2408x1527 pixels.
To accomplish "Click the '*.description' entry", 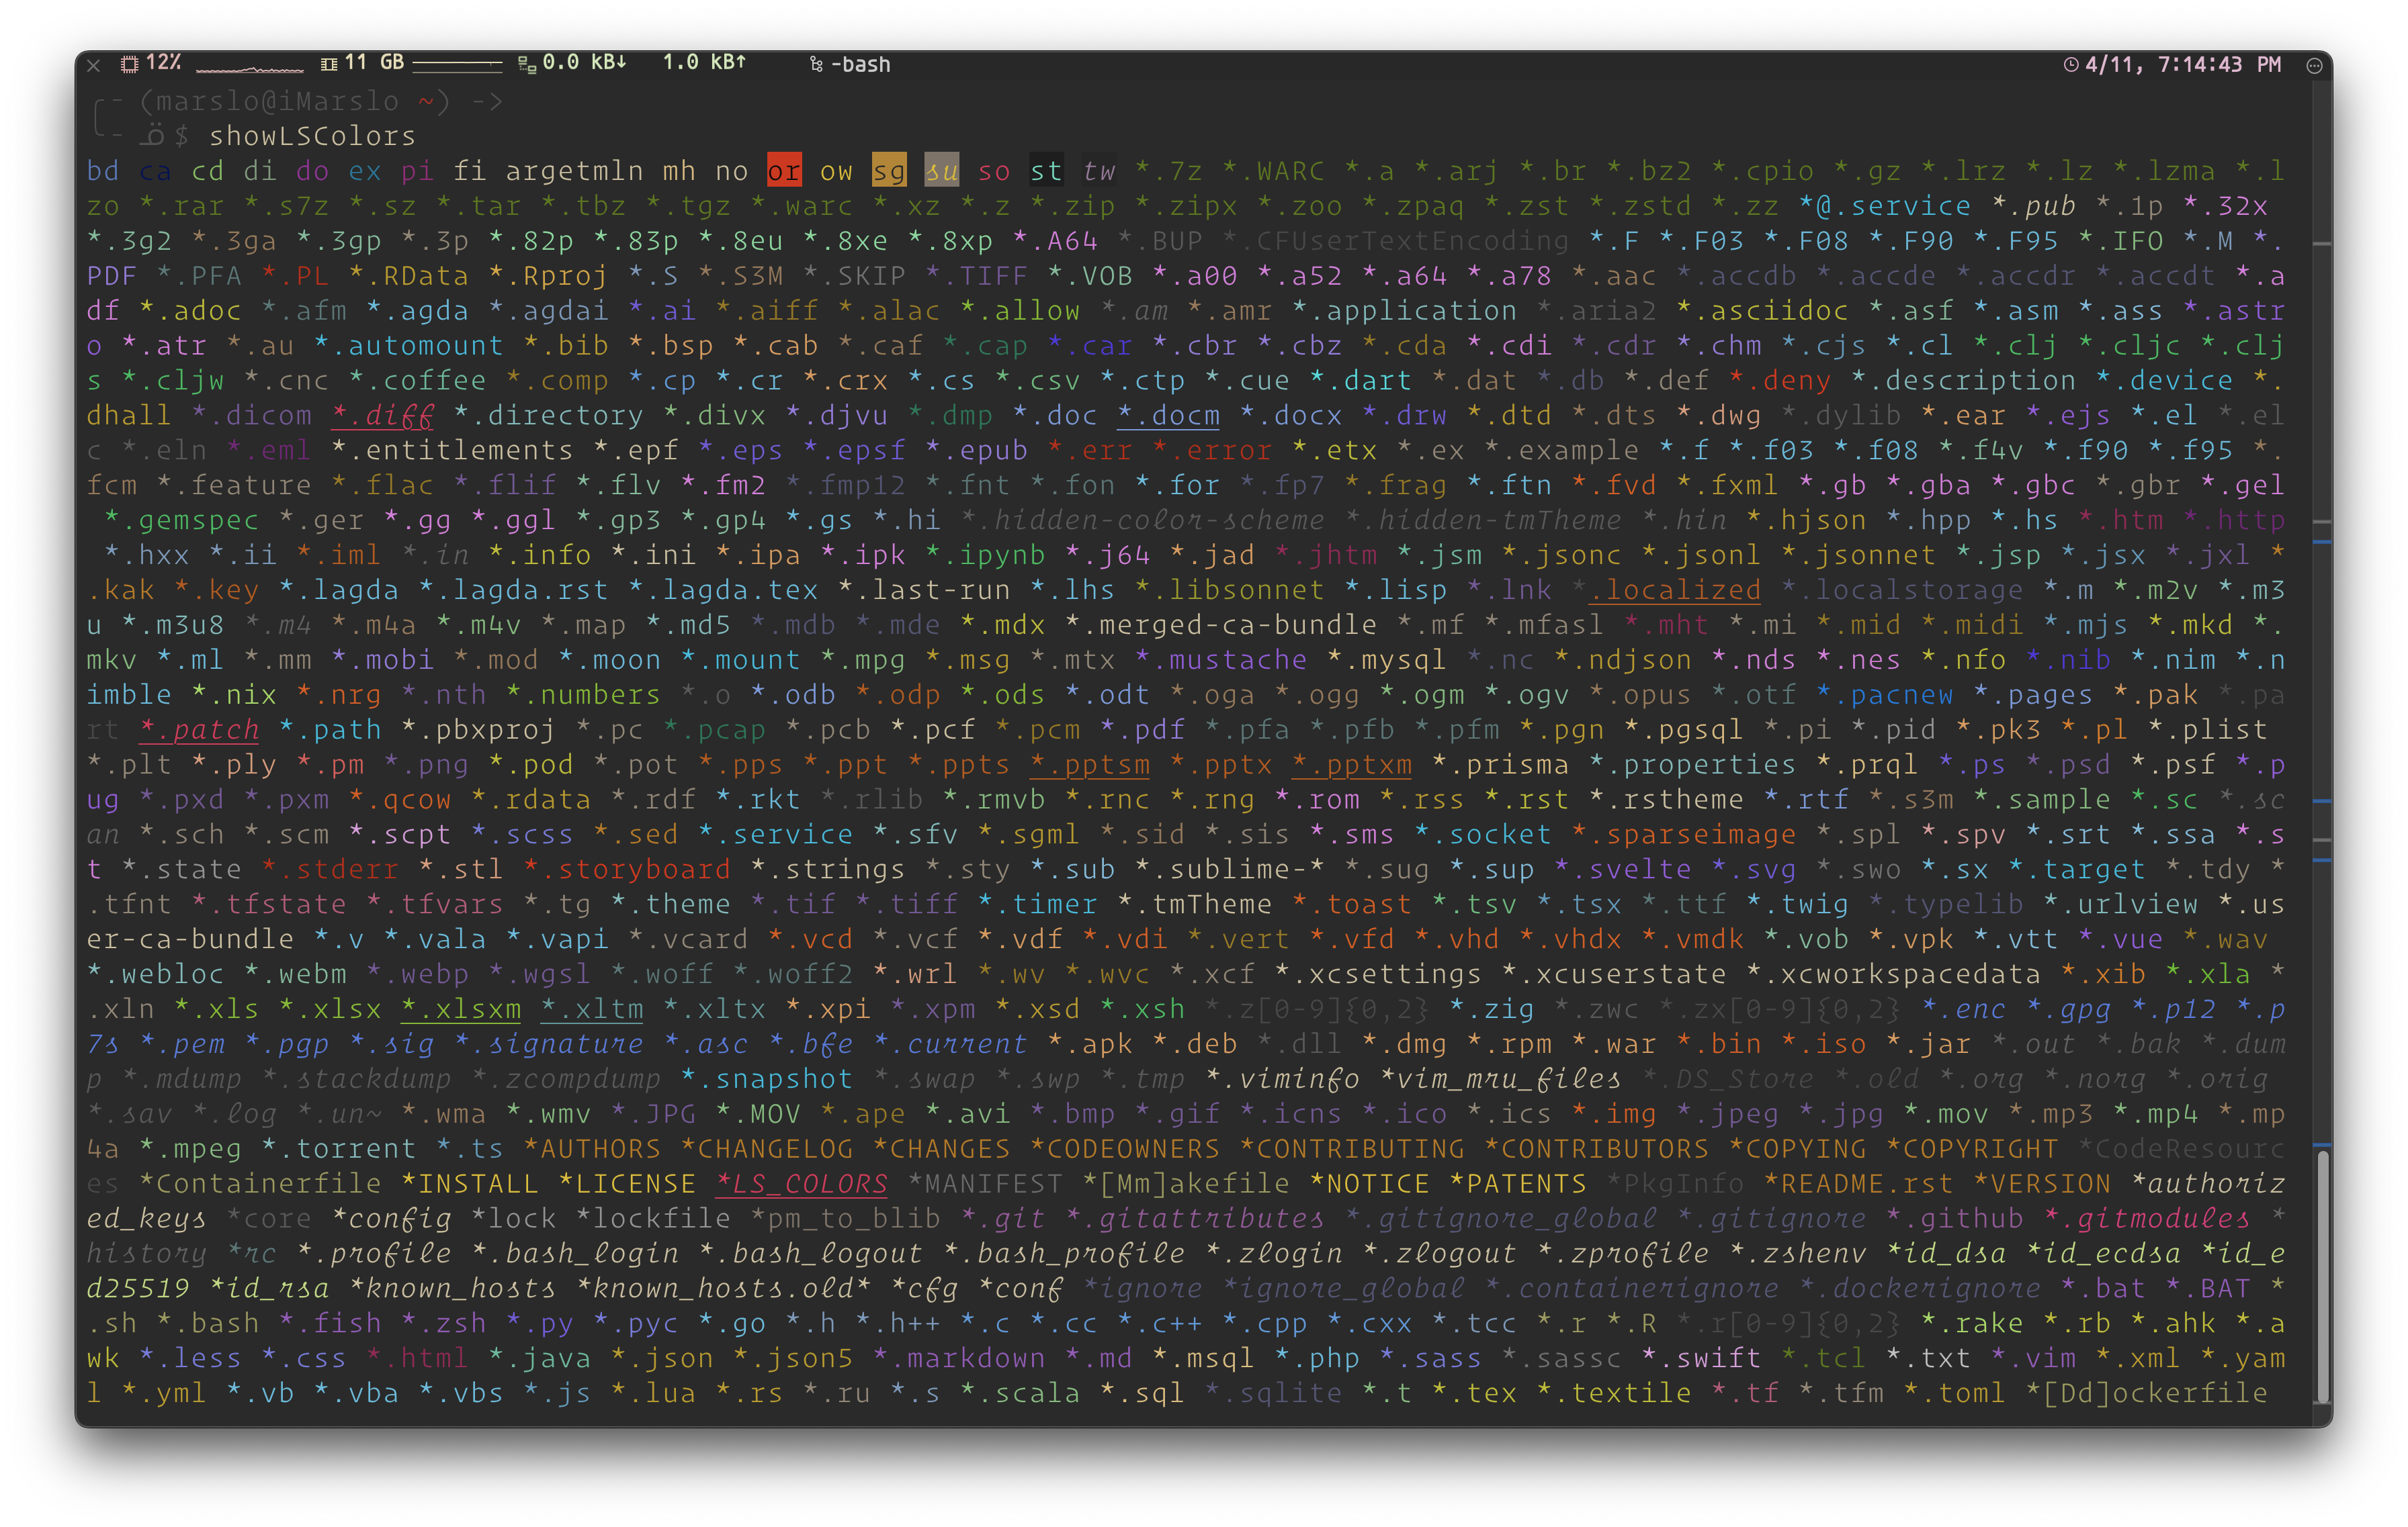I will (x=1964, y=381).
